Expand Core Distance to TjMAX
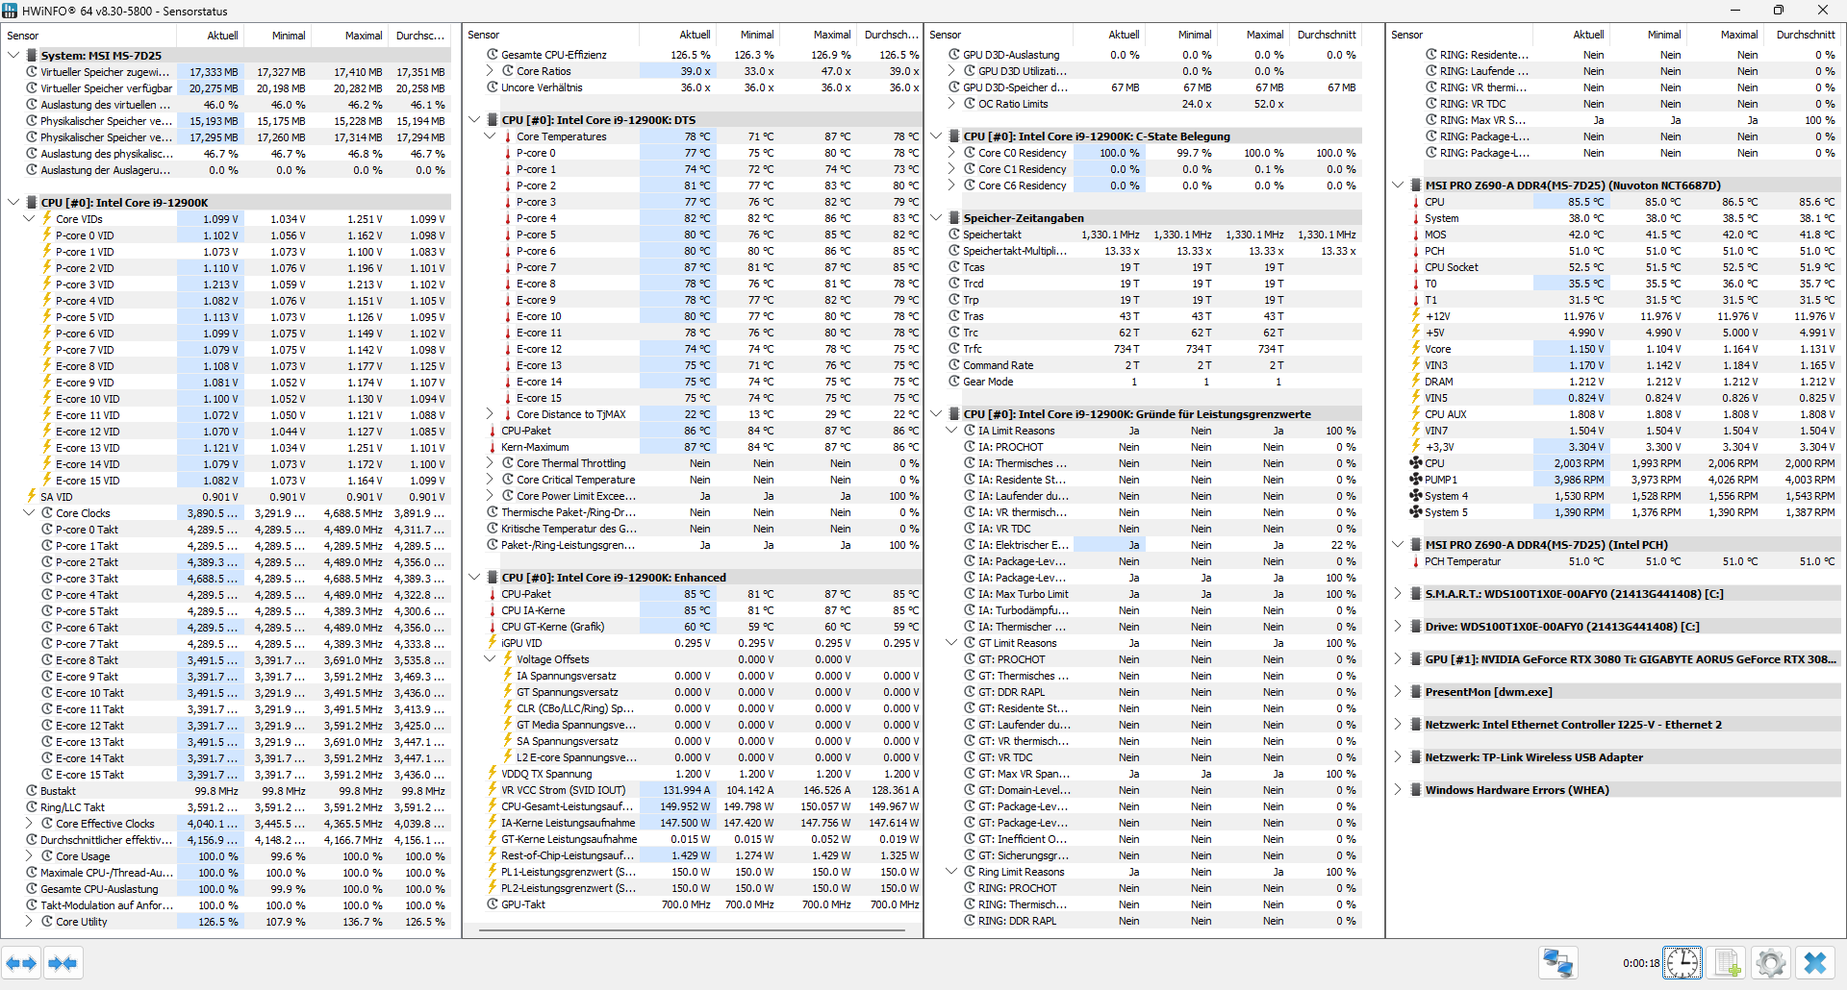Viewport: 1847px width, 990px height. pos(490,414)
